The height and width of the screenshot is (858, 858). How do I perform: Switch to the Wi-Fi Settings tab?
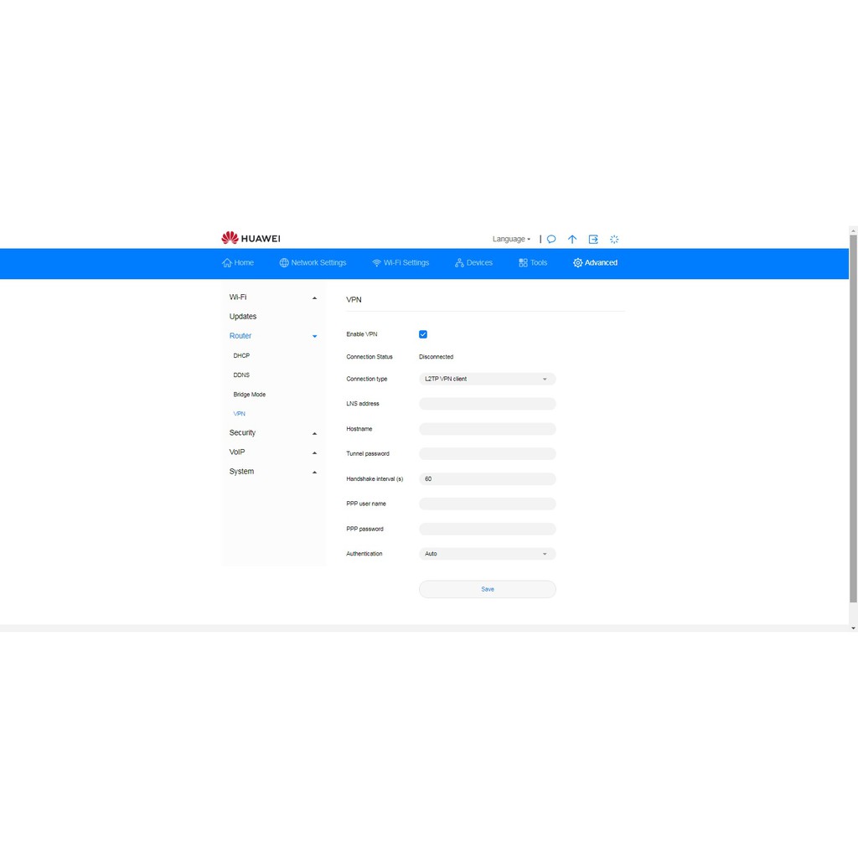click(401, 263)
